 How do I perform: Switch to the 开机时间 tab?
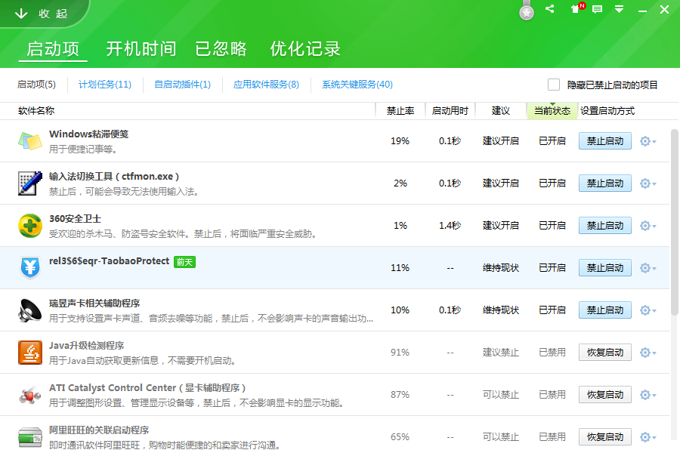click(x=140, y=48)
